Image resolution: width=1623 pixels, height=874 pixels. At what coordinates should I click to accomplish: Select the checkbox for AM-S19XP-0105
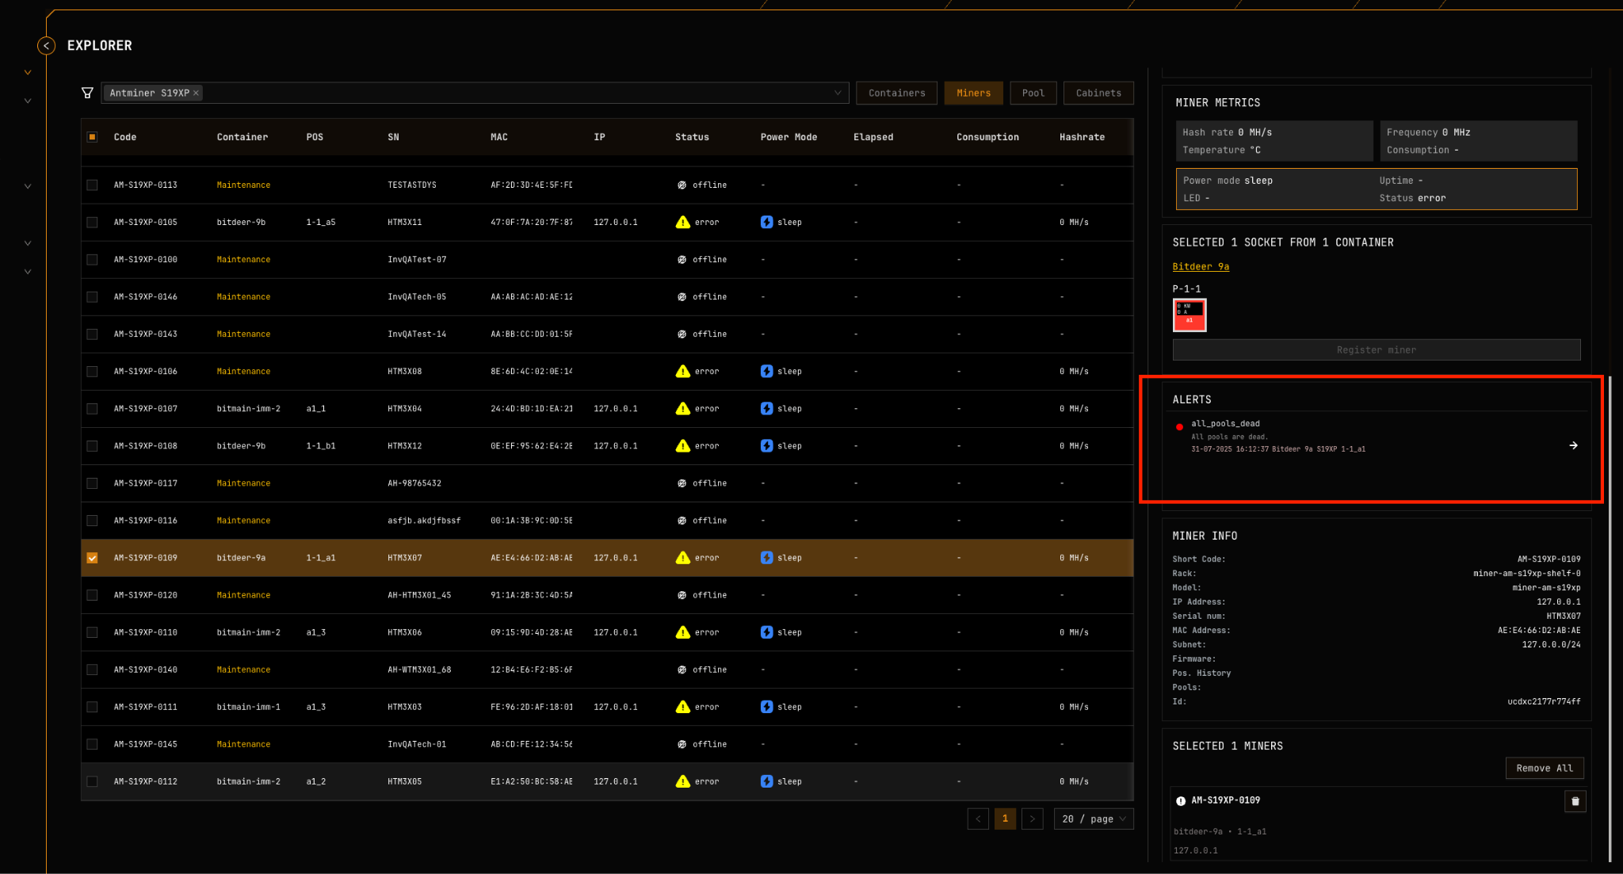pos(92,222)
